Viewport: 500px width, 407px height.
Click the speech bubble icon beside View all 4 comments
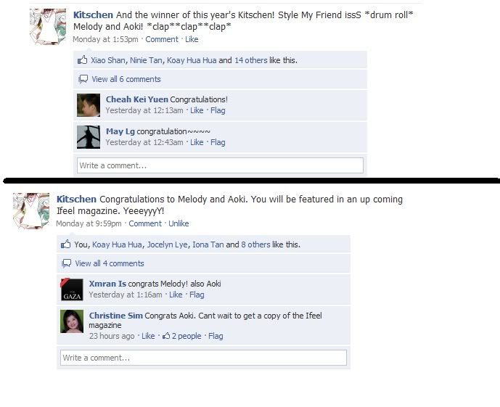pos(67,263)
